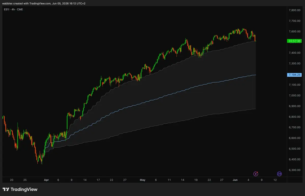Click the 7,800.00 price axis label
This screenshot has width=305, height=196.
(295, 10)
